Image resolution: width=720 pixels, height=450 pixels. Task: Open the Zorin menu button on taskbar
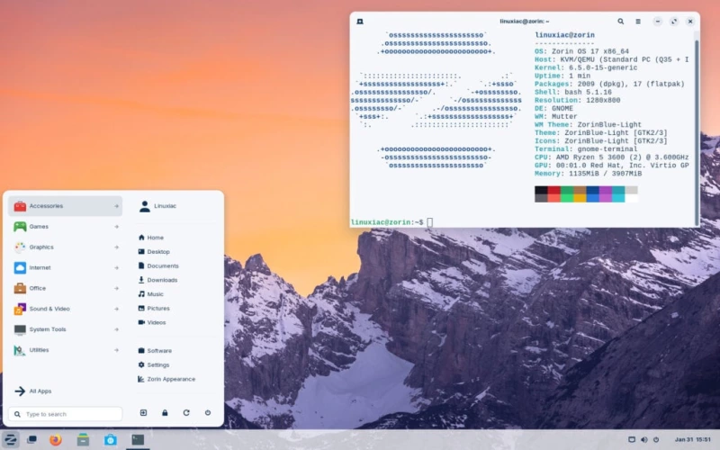(10, 439)
